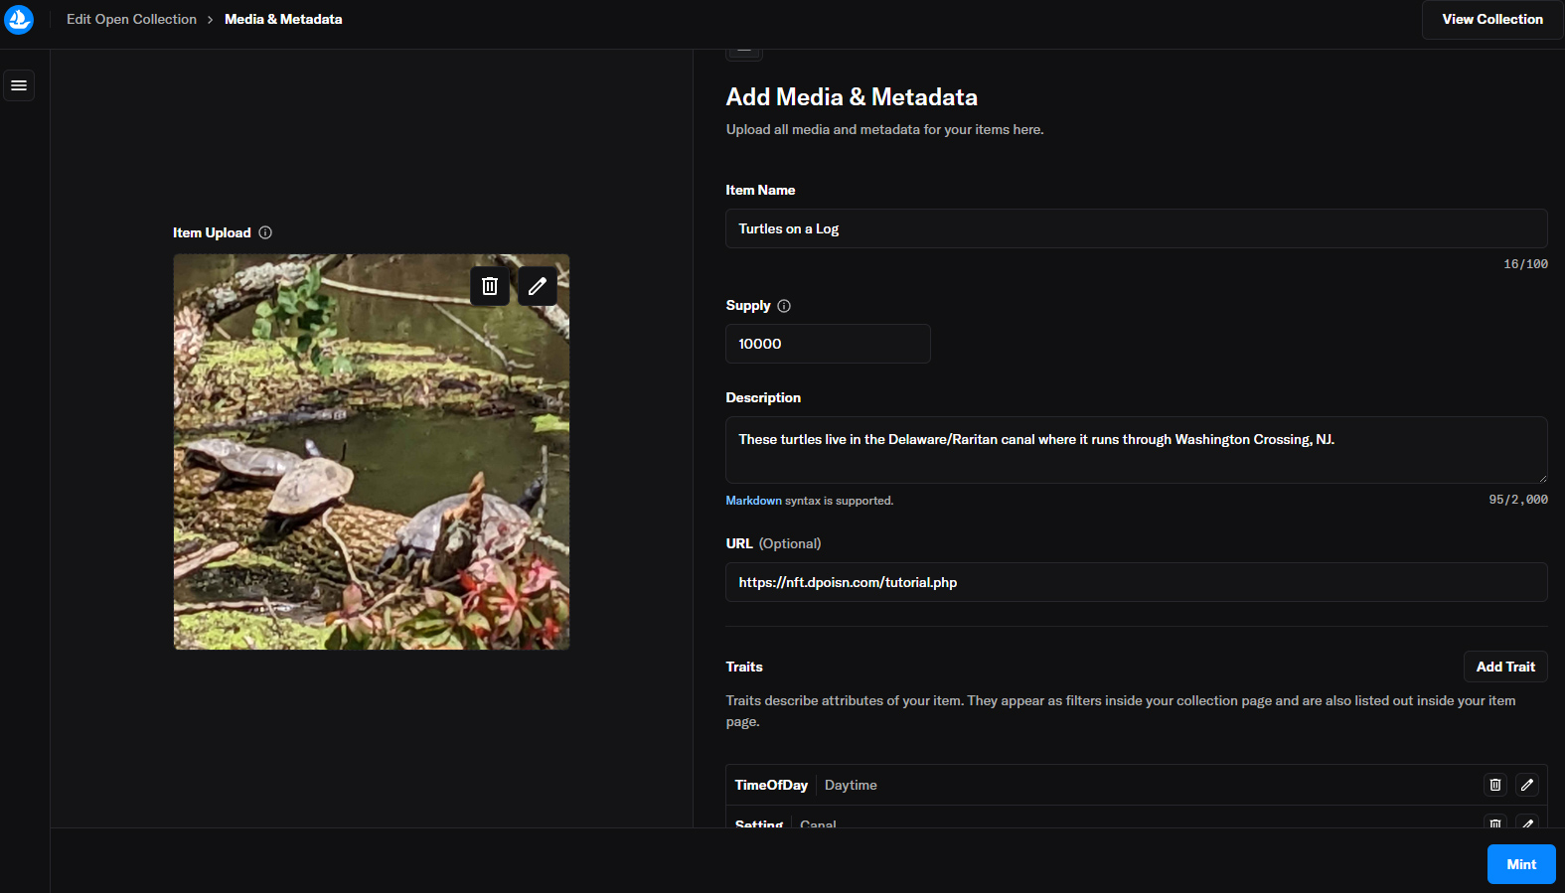Viewport: 1565px width, 893px height.
Task: Click into the Description text area
Action: (x=1137, y=450)
